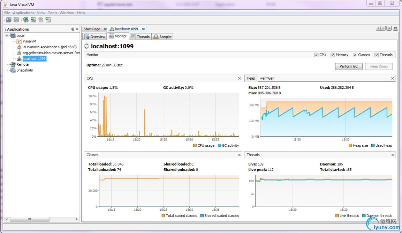This screenshot has width=402, height=233.
Task: Select the Remote node in Applications tree
Action: pos(22,64)
